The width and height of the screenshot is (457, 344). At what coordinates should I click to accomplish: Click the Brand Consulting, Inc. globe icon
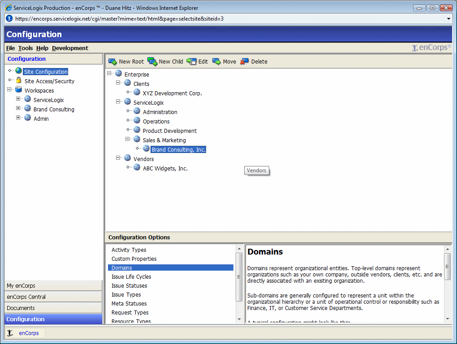(147, 149)
